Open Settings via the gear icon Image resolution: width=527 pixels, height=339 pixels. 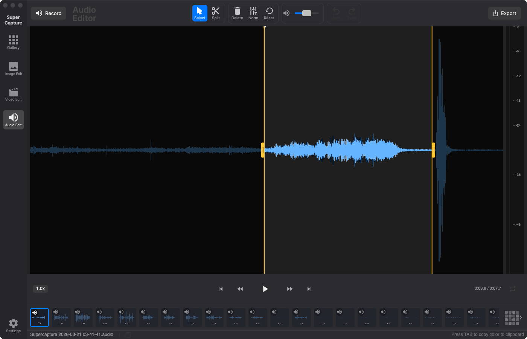(13, 324)
